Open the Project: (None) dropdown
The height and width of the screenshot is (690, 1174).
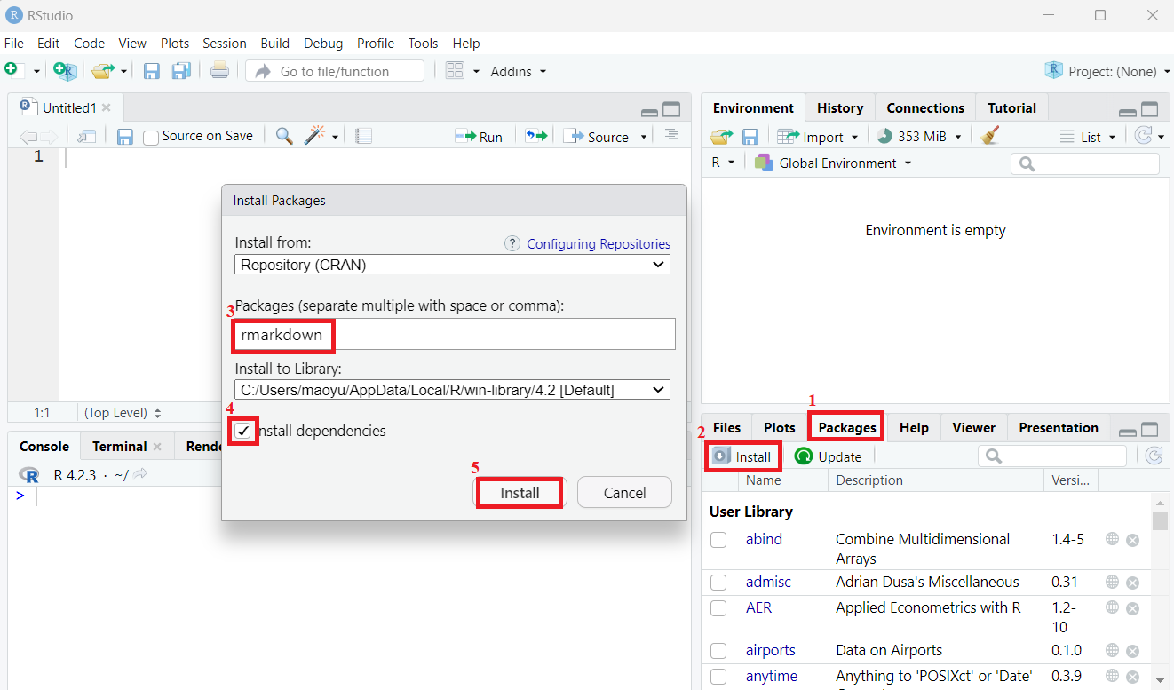(1107, 71)
